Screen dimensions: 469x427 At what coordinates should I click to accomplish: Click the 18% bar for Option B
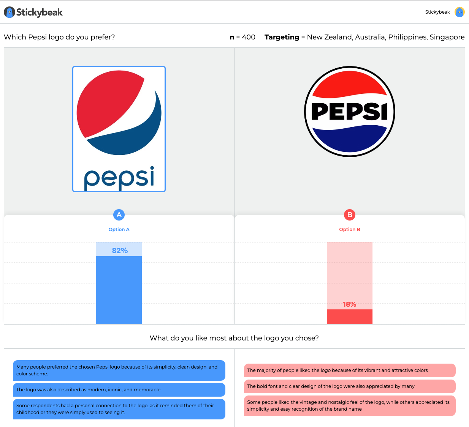point(350,317)
